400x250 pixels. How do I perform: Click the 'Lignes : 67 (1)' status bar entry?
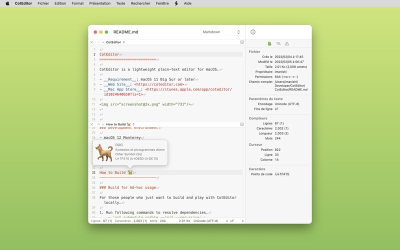click(101, 221)
